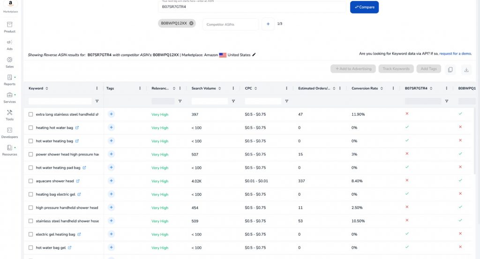This screenshot has width=480, height=259.
Task: Edit marketplace with the pencil icon
Action: 254,55
